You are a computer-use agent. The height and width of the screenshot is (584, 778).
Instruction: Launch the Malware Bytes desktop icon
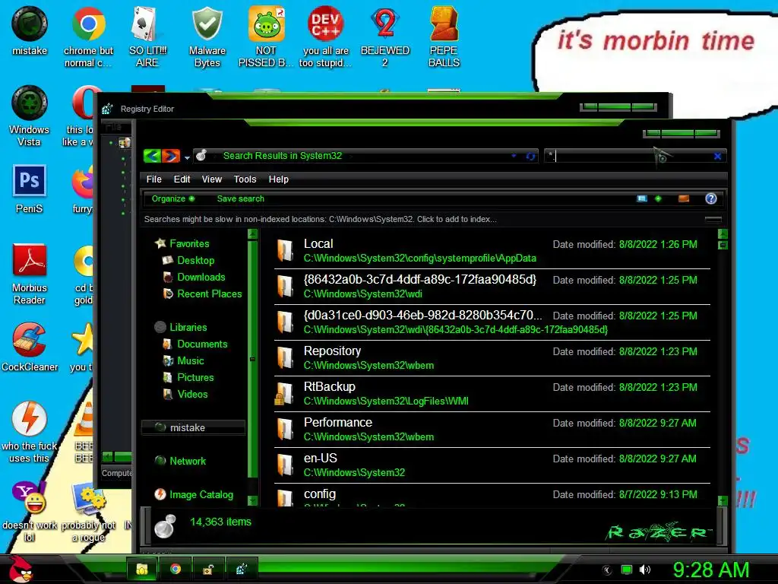point(207,36)
